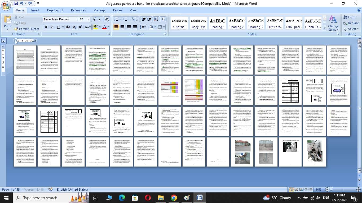Open the font name dropdown
This screenshot has height=203, width=362.
coord(77,19)
